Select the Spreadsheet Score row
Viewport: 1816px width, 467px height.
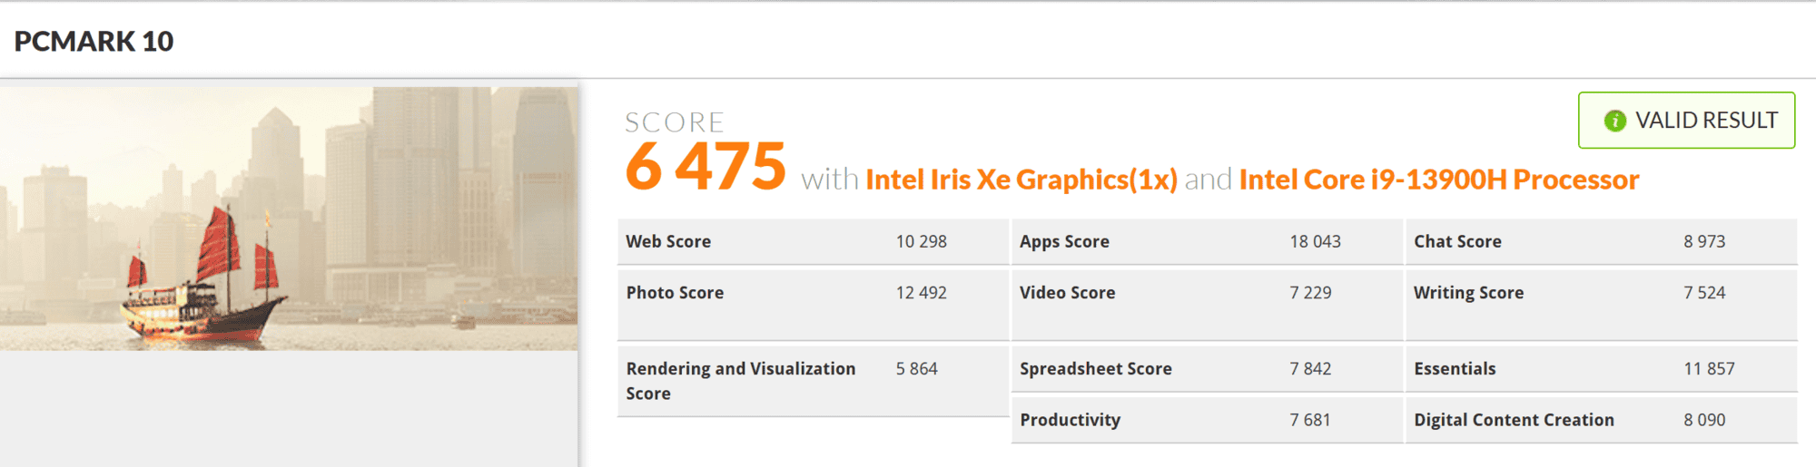click(1206, 369)
